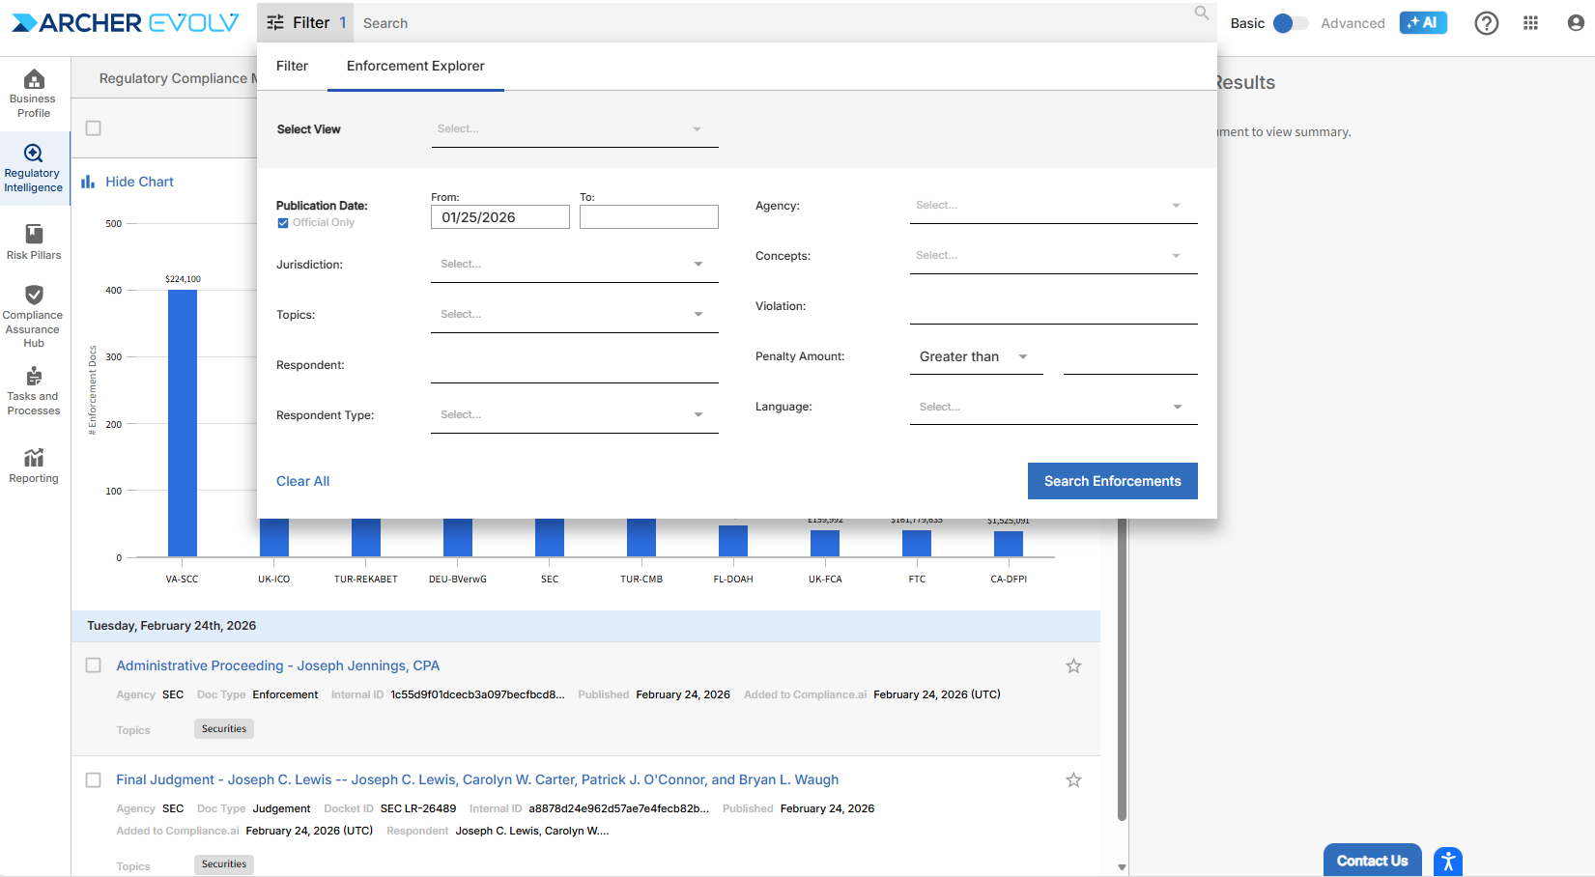Click the Publication Date To field
Viewport: 1595px width, 877px height.
click(x=648, y=217)
